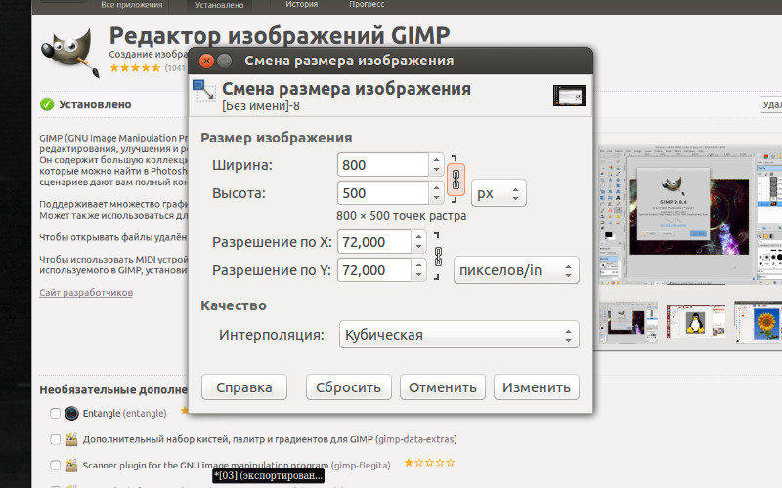
Task: Tick the Scanner plugin add-on checkbox
Action: click(x=56, y=466)
